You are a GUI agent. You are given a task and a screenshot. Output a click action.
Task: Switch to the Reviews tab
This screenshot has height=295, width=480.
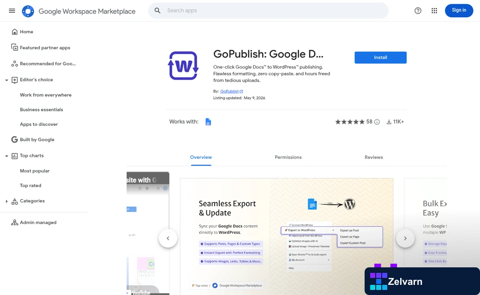(x=373, y=157)
